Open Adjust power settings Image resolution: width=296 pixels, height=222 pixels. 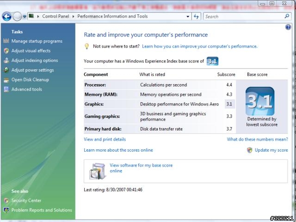(x=33, y=70)
